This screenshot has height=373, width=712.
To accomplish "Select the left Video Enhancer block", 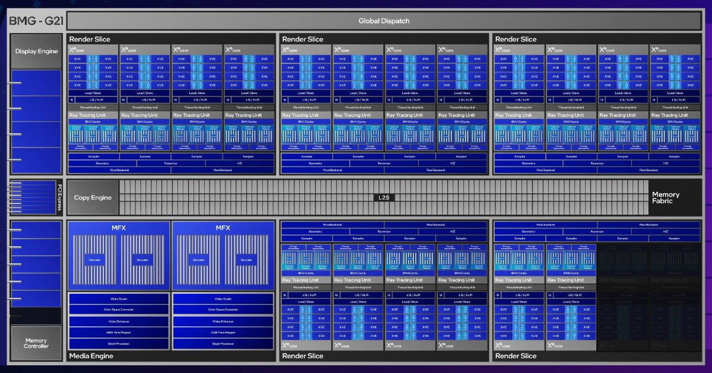I will pyautogui.click(x=119, y=321).
